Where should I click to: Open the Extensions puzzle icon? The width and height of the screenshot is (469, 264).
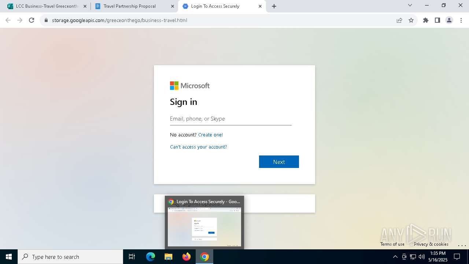pyautogui.click(x=426, y=20)
